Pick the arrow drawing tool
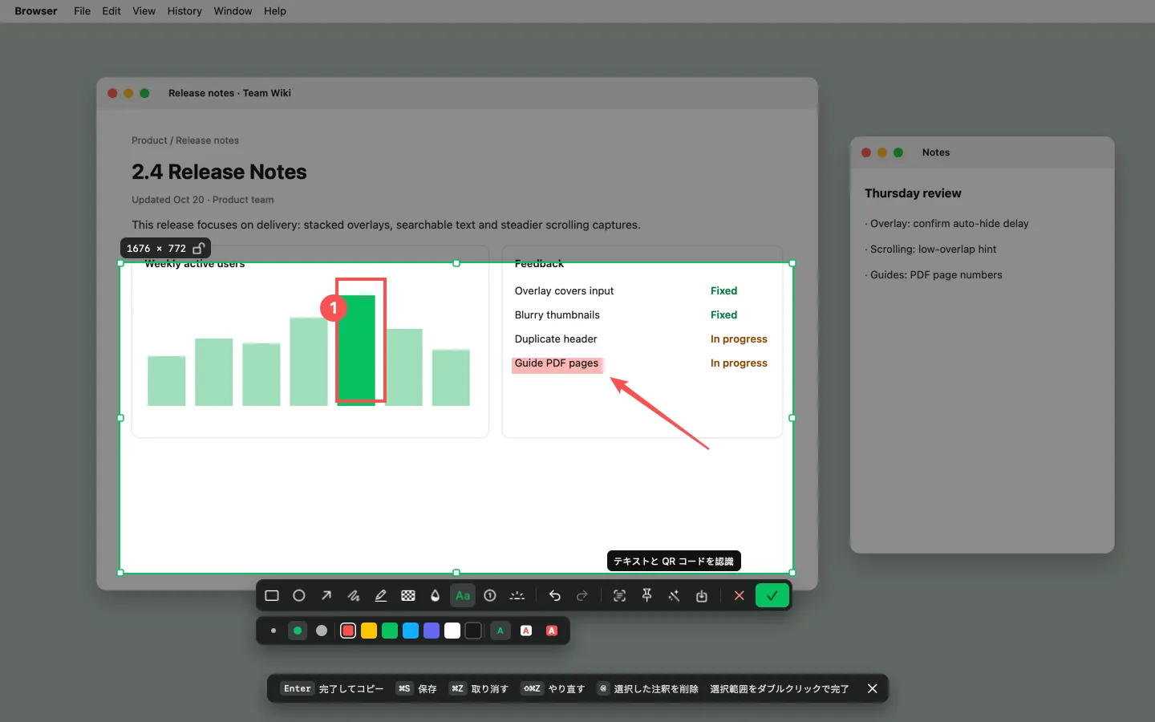 [326, 596]
